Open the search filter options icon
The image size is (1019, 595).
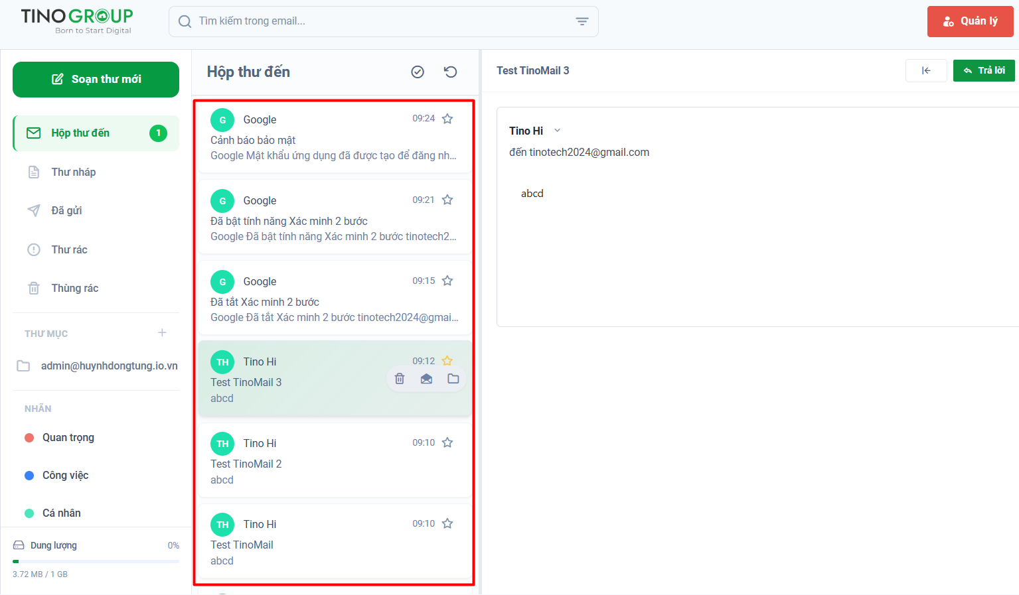[582, 22]
